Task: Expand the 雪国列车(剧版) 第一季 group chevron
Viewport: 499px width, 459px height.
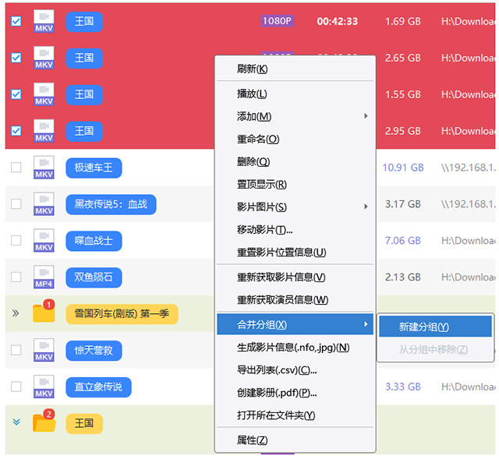Action: [x=16, y=313]
